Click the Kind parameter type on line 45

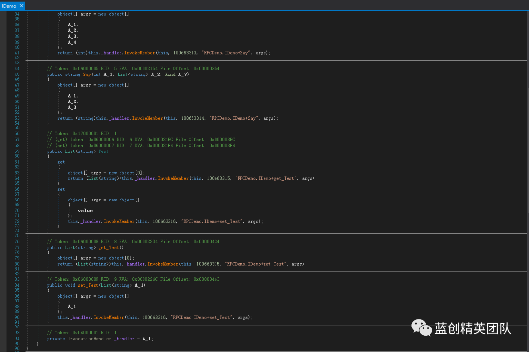tap(170, 75)
